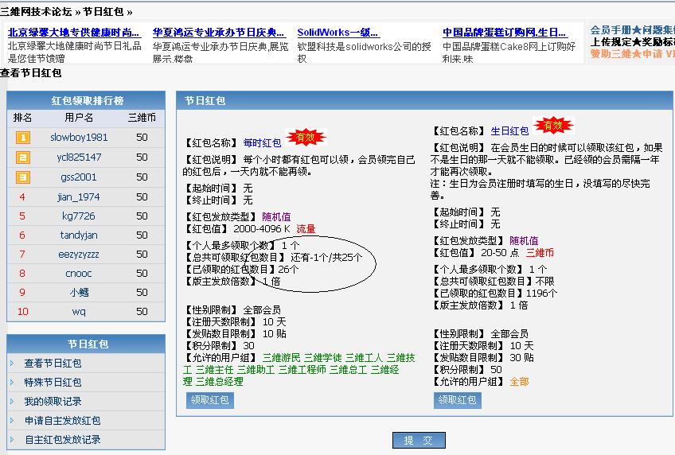Select user gss2001 in ranking
This screenshot has width=675, height=455.
point(79,177)
